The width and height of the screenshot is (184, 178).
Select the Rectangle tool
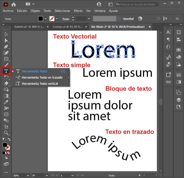coord(6,59)
